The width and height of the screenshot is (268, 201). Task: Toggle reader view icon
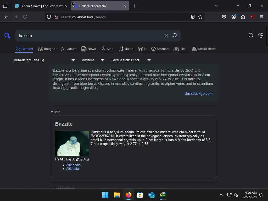(193, 17)
